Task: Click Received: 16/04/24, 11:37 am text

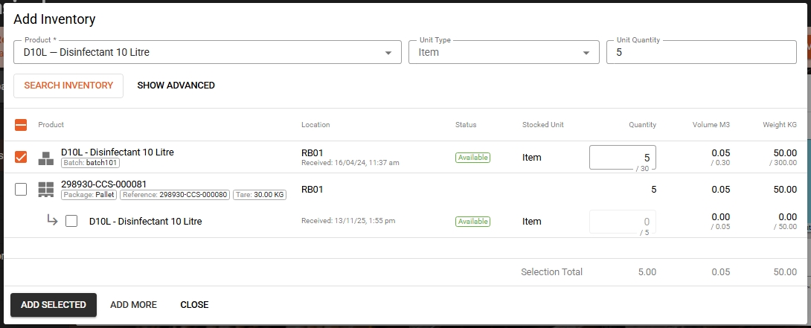Action: pyautogui.click(x=350, y=162)
